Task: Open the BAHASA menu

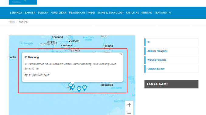Action: 30,13
